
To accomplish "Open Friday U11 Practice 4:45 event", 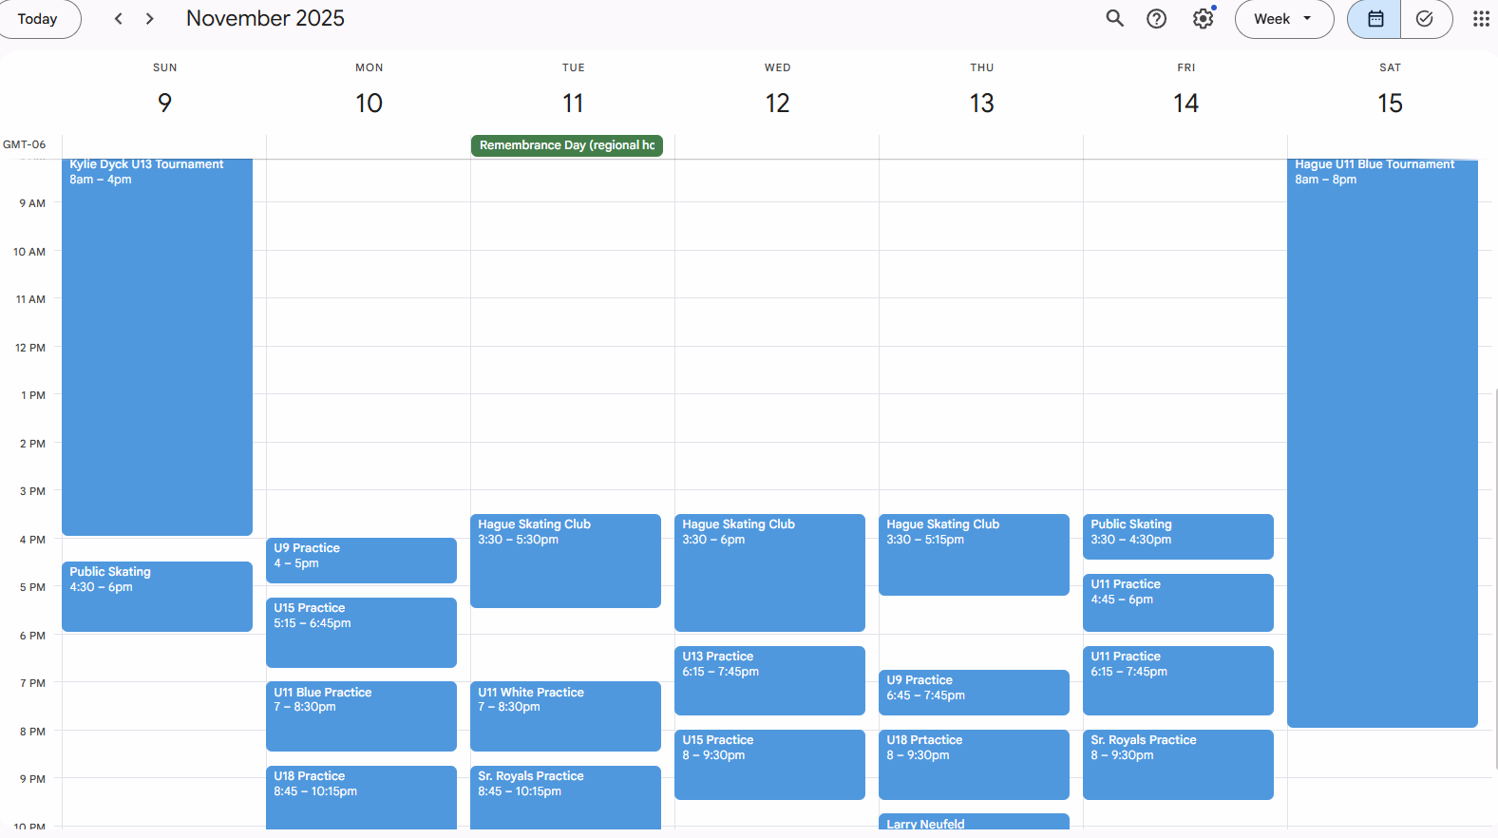I will [x=1178, y=602].
